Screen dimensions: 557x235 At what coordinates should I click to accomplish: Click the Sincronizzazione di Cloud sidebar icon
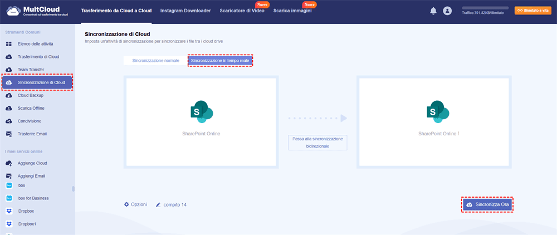click(9, 83)
